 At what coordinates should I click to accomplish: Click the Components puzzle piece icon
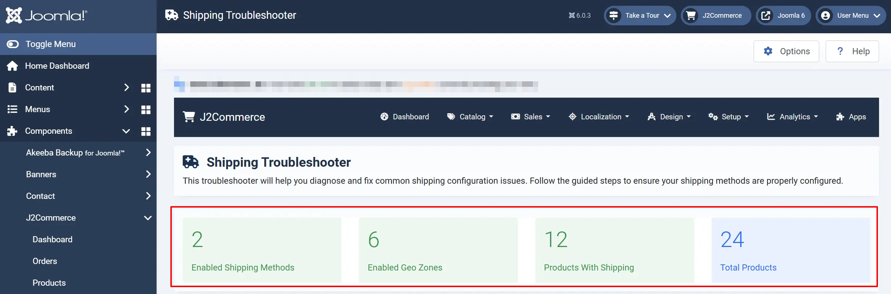point(12,131)
